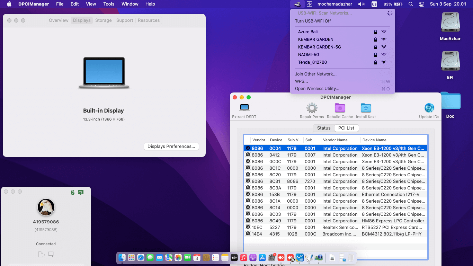Select the BCM4312 802.11b/g LP-PHY row
The width and height of the screenshot is (473, 266).
[336, 234]
